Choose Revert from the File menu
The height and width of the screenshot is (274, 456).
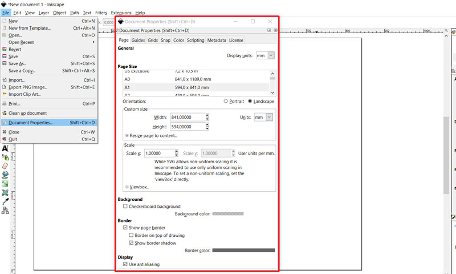(49, 49)
